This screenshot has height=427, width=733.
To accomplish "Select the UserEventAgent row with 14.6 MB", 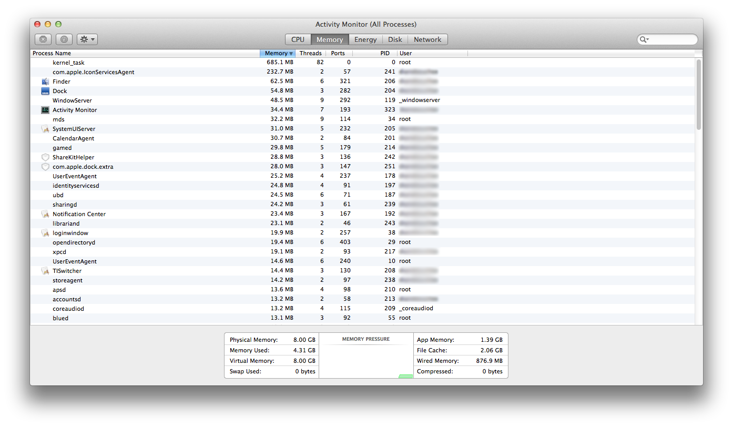I will pyautogui.click(x=363, y=261).
